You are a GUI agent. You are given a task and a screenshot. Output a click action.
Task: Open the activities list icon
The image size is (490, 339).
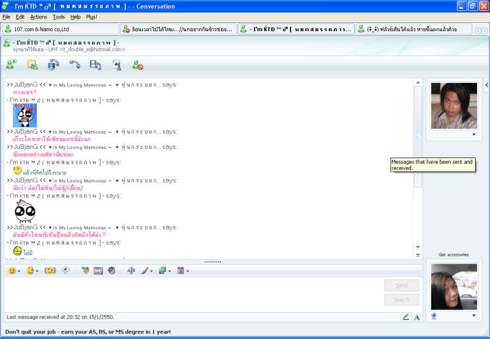point(96,65)
